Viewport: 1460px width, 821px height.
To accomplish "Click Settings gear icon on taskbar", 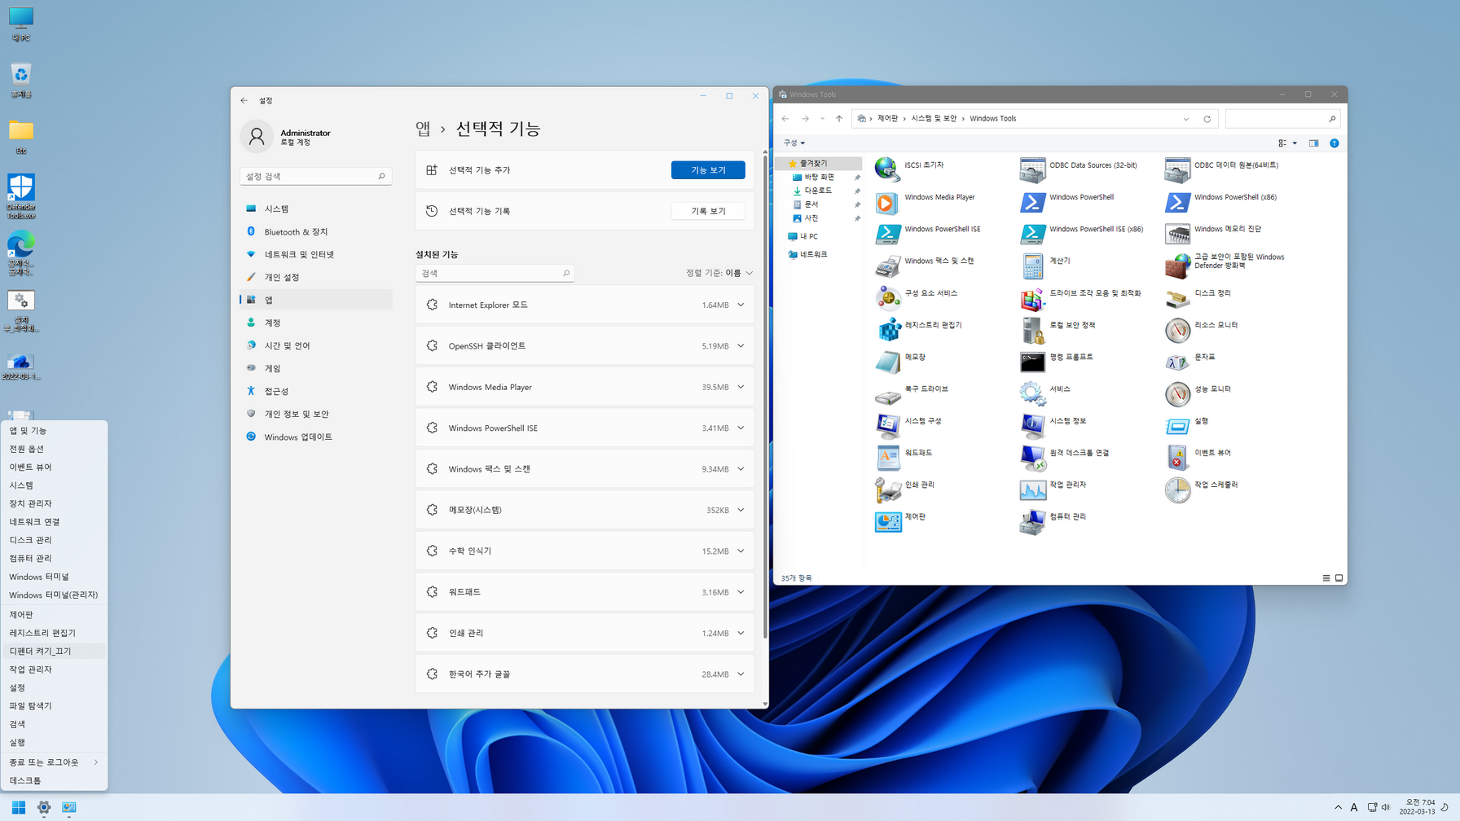I will click(x=44, y=807).
